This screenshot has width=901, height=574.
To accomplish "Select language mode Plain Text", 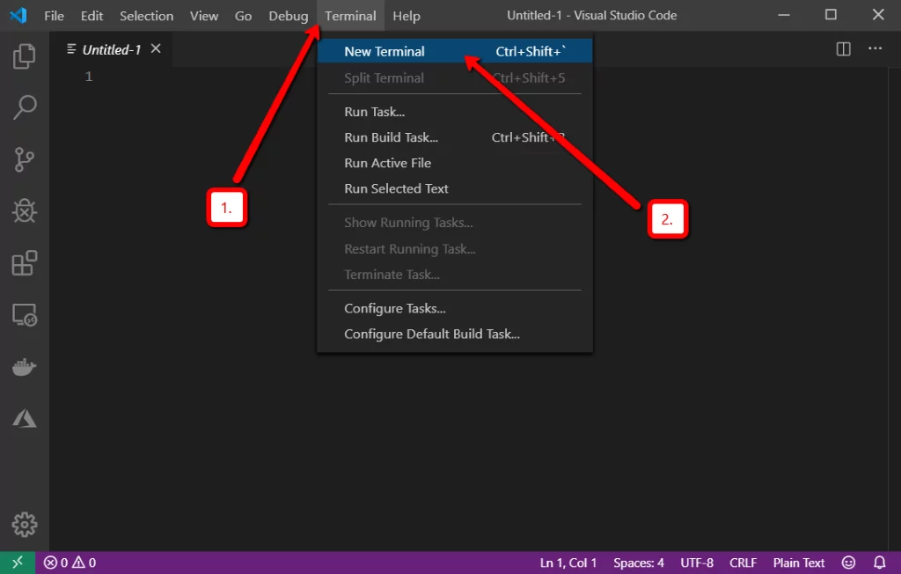I will click(799, 563).
